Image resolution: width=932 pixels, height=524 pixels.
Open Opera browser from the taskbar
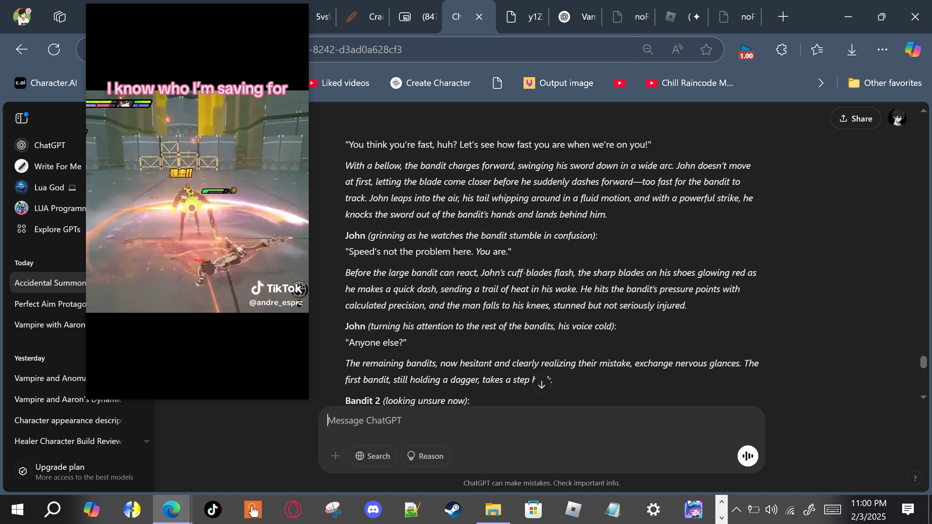293,509
